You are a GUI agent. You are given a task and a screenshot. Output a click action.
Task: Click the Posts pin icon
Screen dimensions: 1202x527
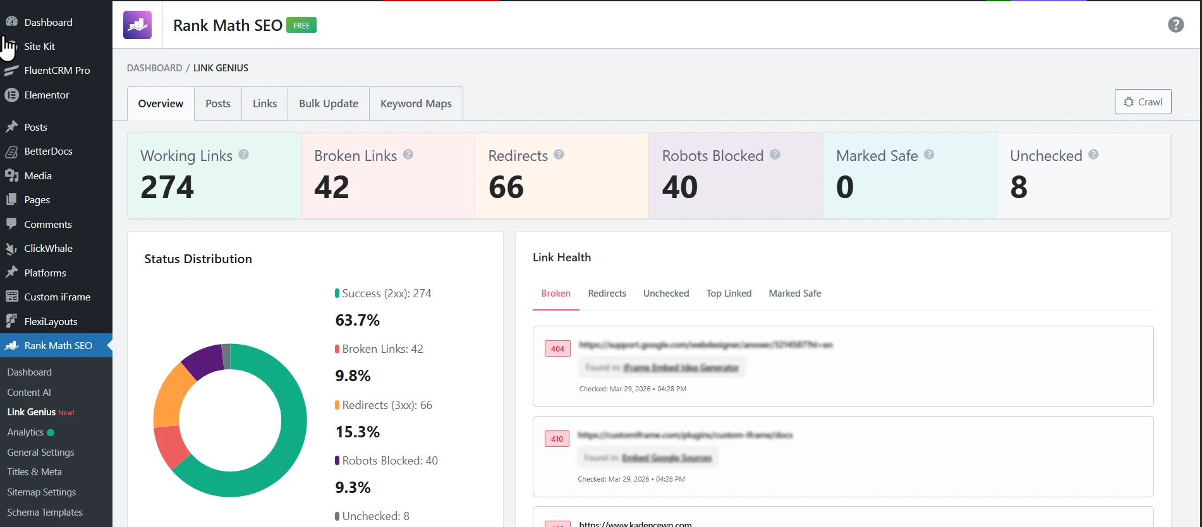click(x=11, y=127)
